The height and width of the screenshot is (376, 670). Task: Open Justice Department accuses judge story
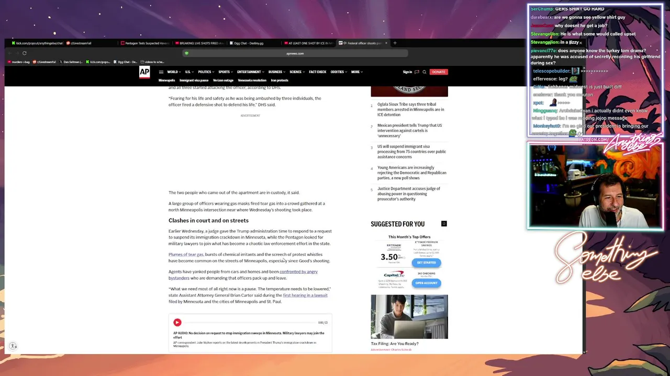408,194
